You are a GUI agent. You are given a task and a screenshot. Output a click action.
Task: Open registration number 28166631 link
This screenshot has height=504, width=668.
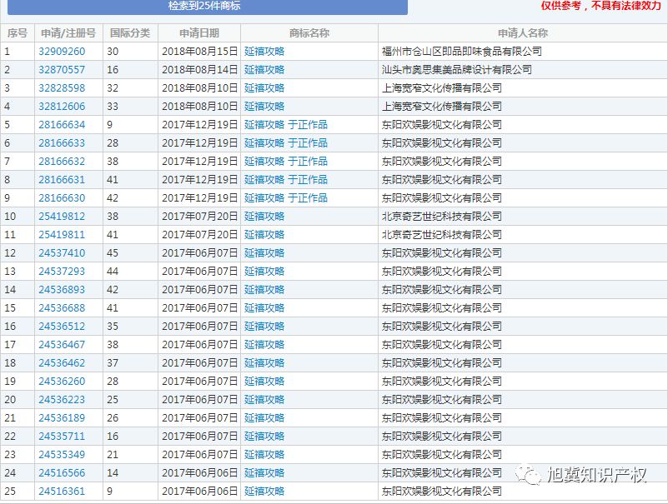pyautogui.click(x=62, y=180)
